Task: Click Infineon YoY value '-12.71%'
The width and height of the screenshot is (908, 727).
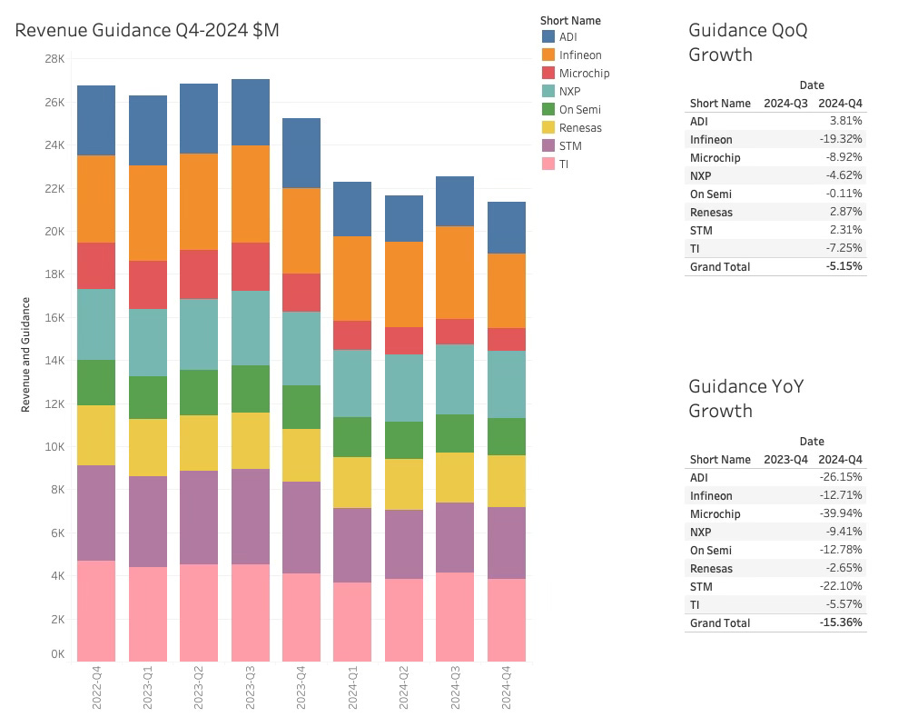Action: tap(841, 495)
